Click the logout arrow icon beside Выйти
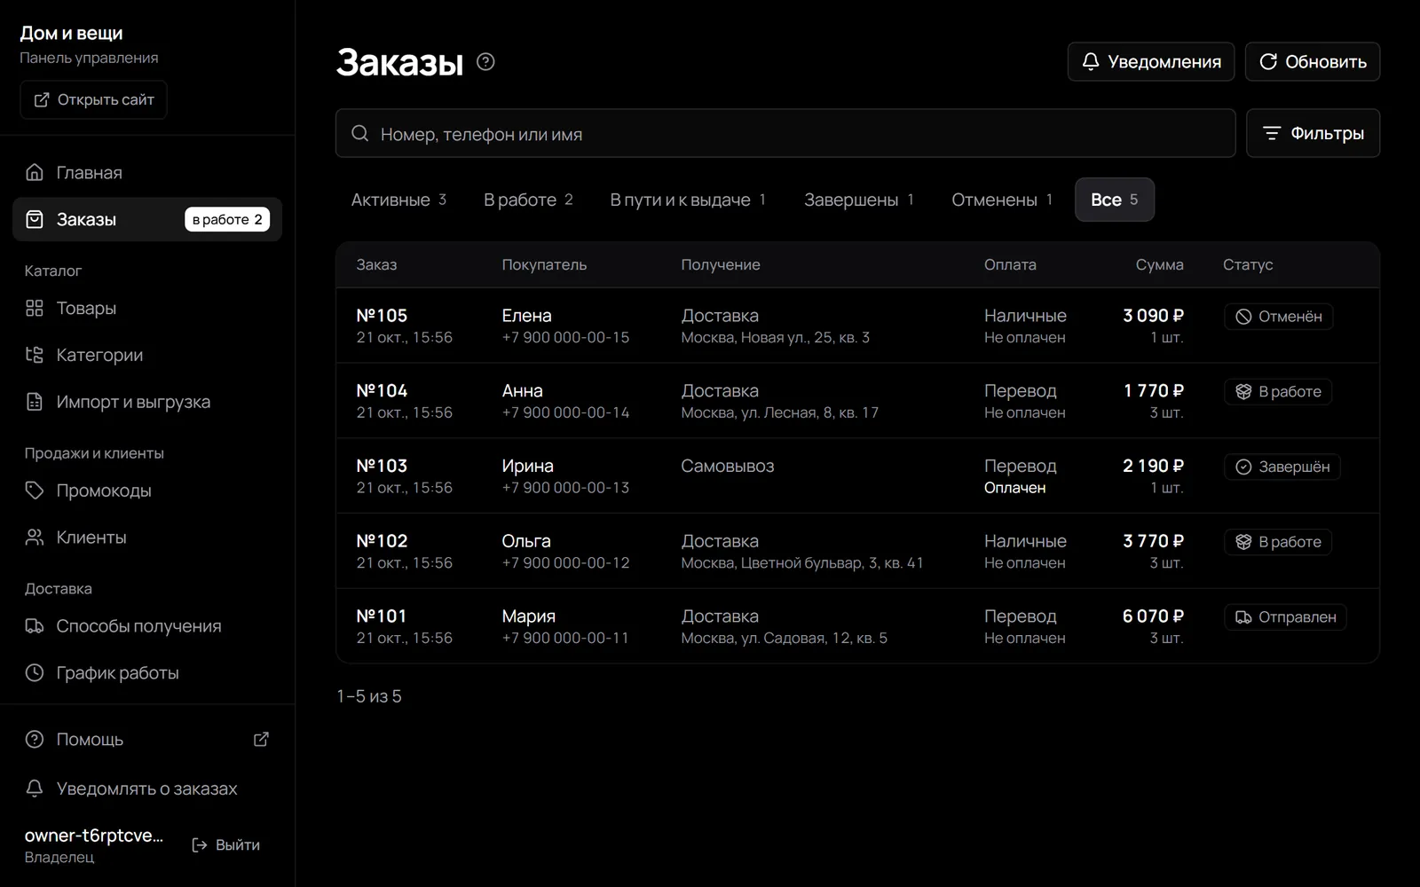Image resolution: width=1420 pixels, height=887 pixels. click(x=200, y=845)
